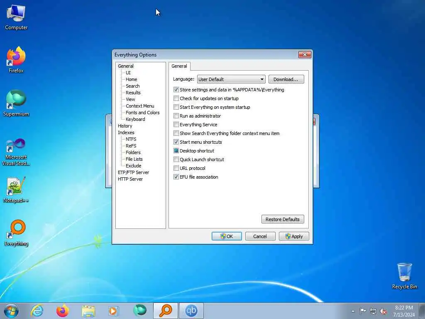Click the Download... language button
425x319 pixels.
(x=286, y=79)
